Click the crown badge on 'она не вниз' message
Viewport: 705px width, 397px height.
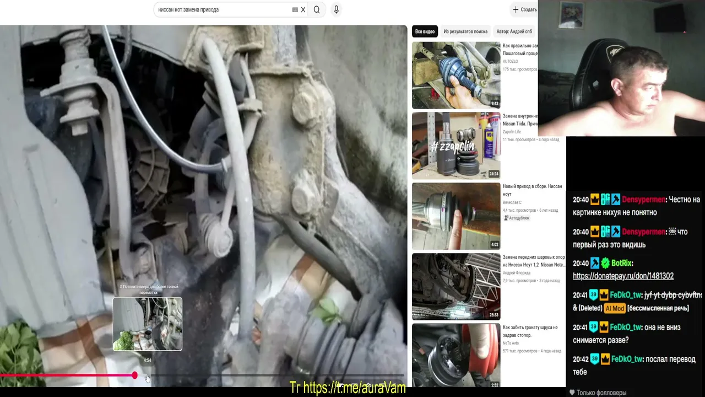pyautogui.click(x=604, y=327)
